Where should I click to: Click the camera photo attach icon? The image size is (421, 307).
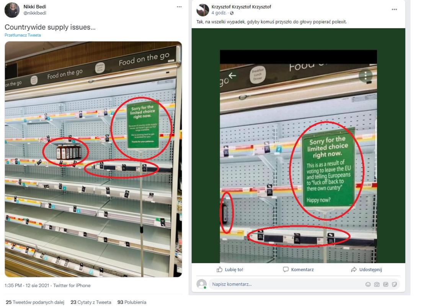coord(377,284)
